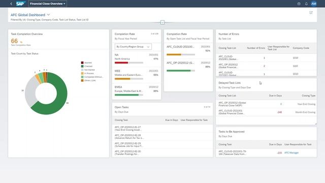This screenshot has width=325, height=183.
Task: Select delayed row AFC_OP-2020012 Year-End Closing
Action: 266,104
